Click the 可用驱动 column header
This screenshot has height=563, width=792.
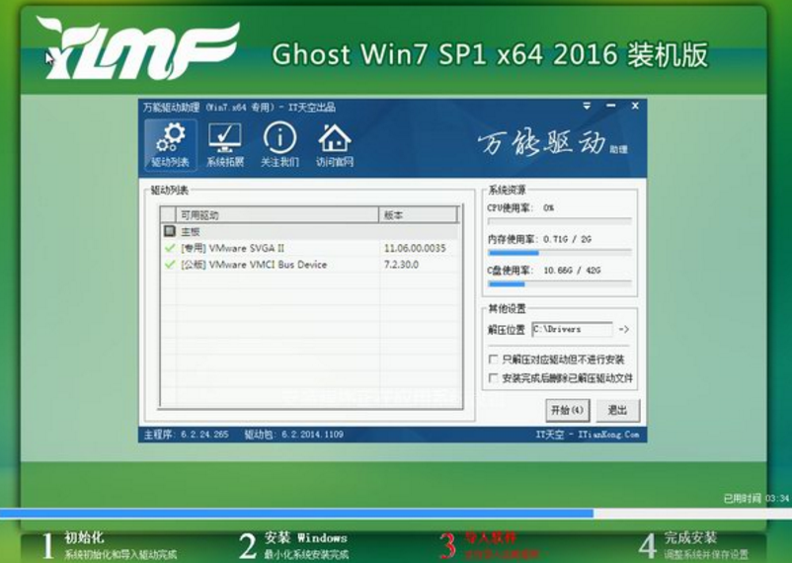coord(277,214)
